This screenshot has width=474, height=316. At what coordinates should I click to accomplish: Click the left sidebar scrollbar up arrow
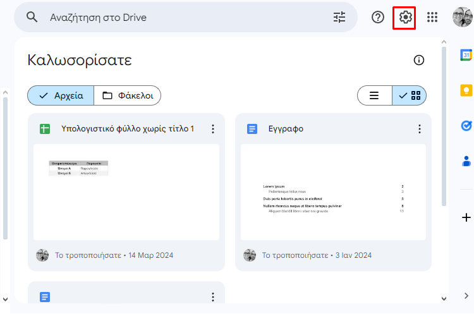click(x=5, y=92)
